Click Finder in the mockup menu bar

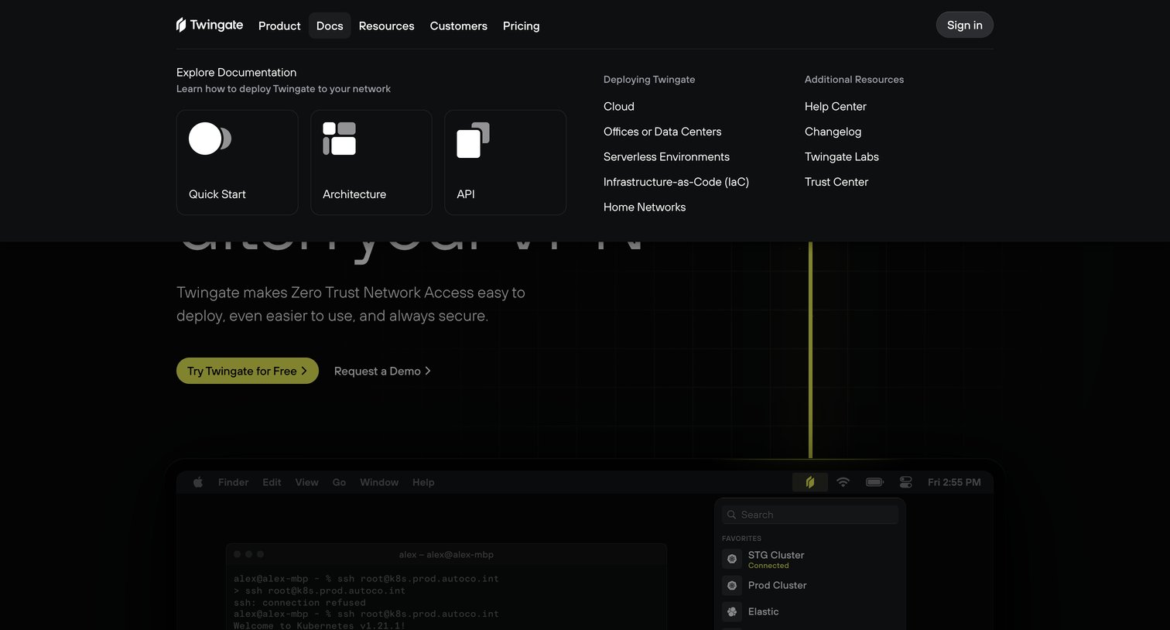pos(234,482)
